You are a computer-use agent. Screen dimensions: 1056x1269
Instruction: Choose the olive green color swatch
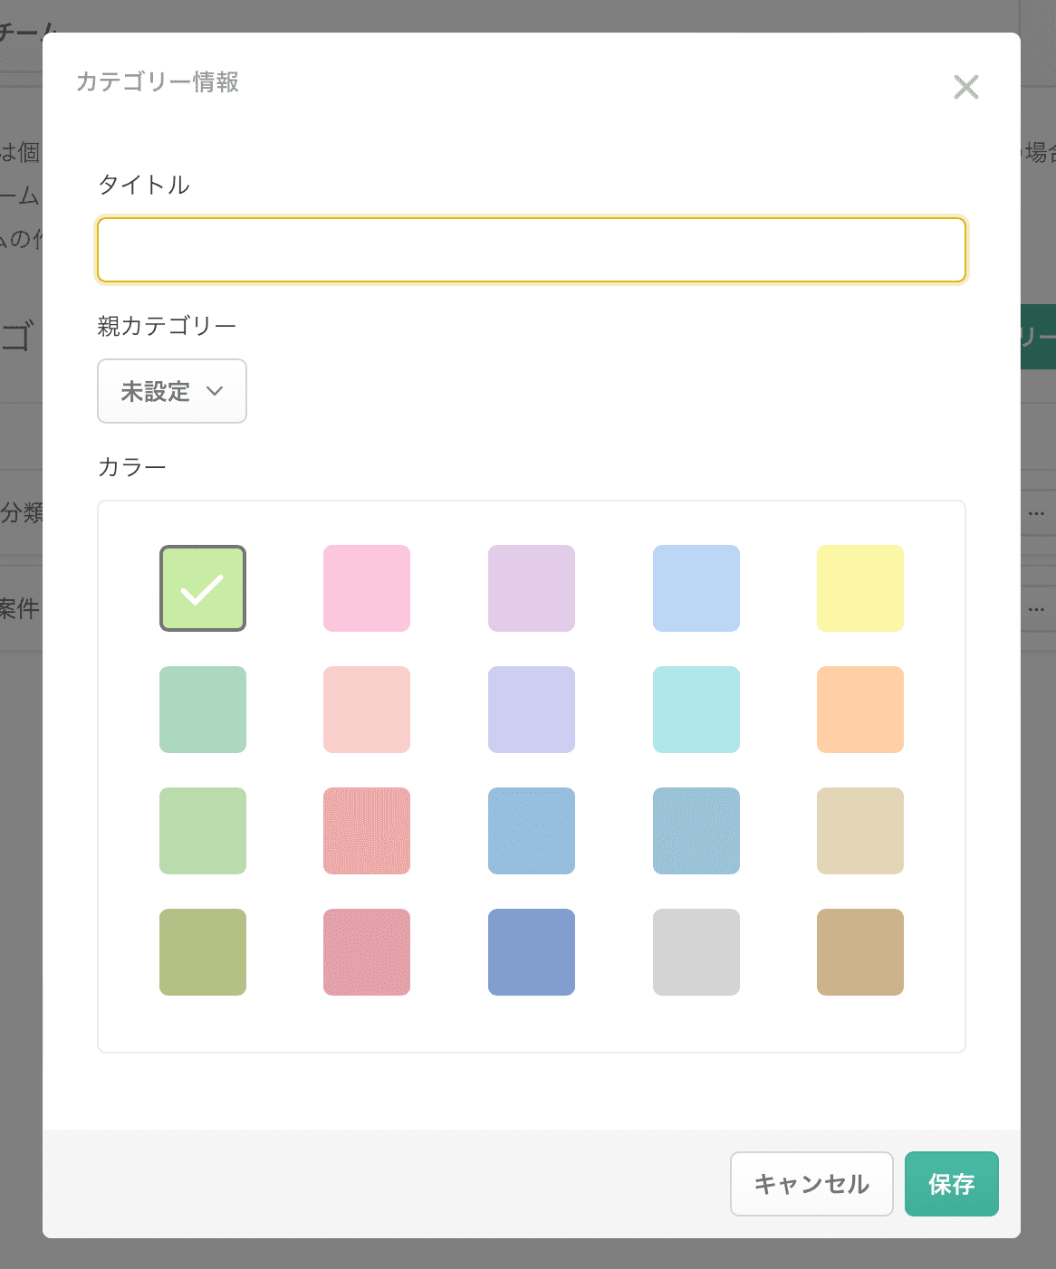point(203,952)
